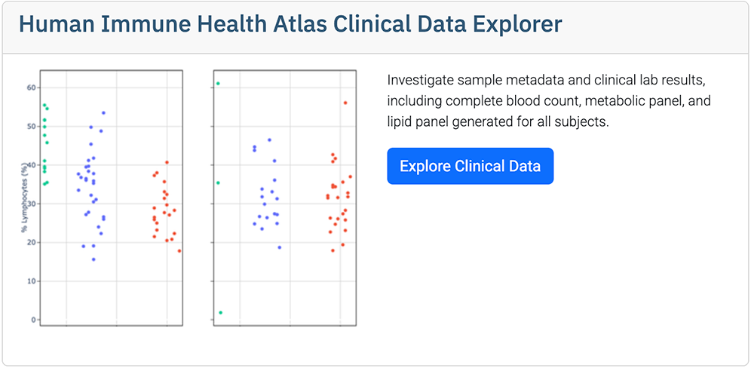Click the description paragraph about clinical lab results

tap(549, 100)
